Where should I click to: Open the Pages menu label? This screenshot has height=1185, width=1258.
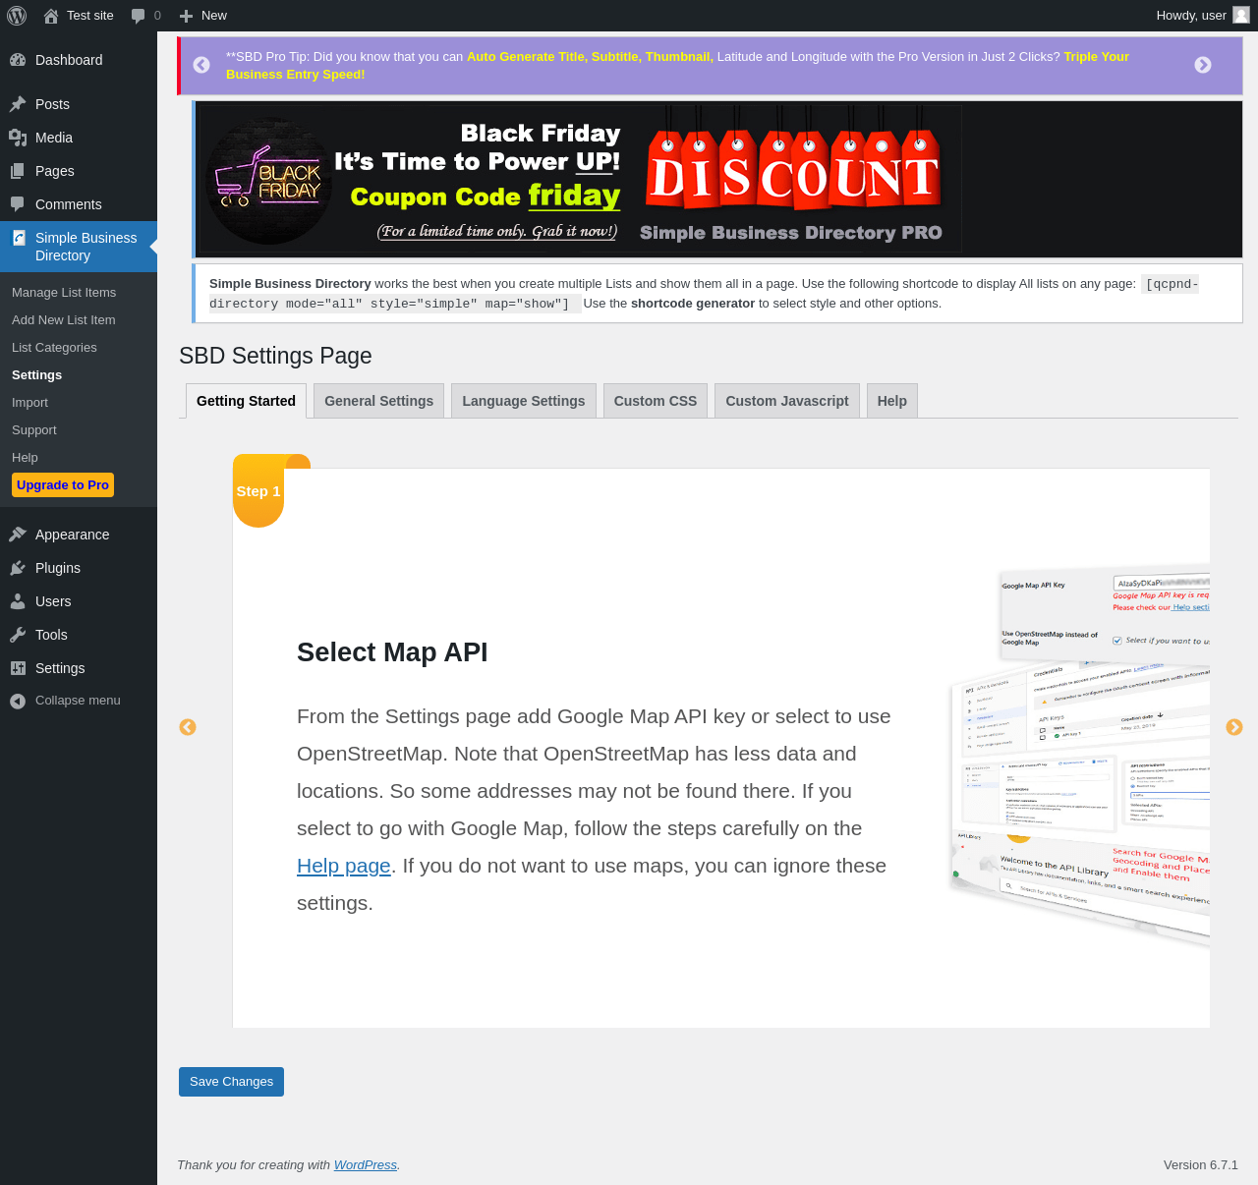(x=55, y=171)
